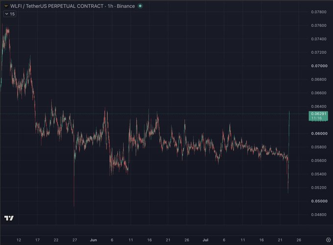Open chart settings gear at bottom right
The image size is (333, 245).
[x=328, y=240]
